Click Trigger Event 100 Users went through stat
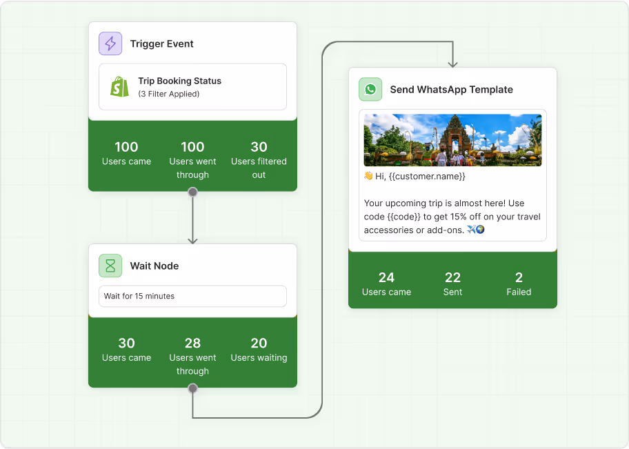 (192, 160)
